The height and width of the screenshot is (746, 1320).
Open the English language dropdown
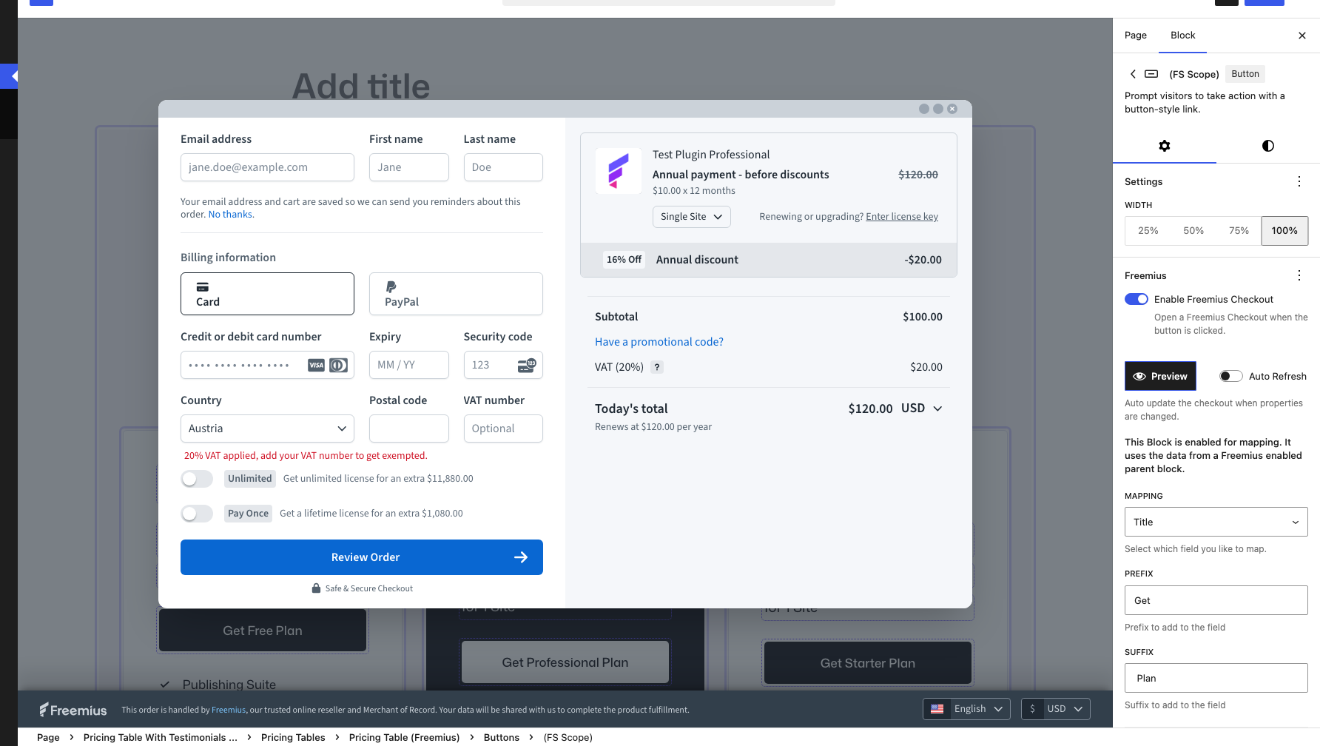966,709
